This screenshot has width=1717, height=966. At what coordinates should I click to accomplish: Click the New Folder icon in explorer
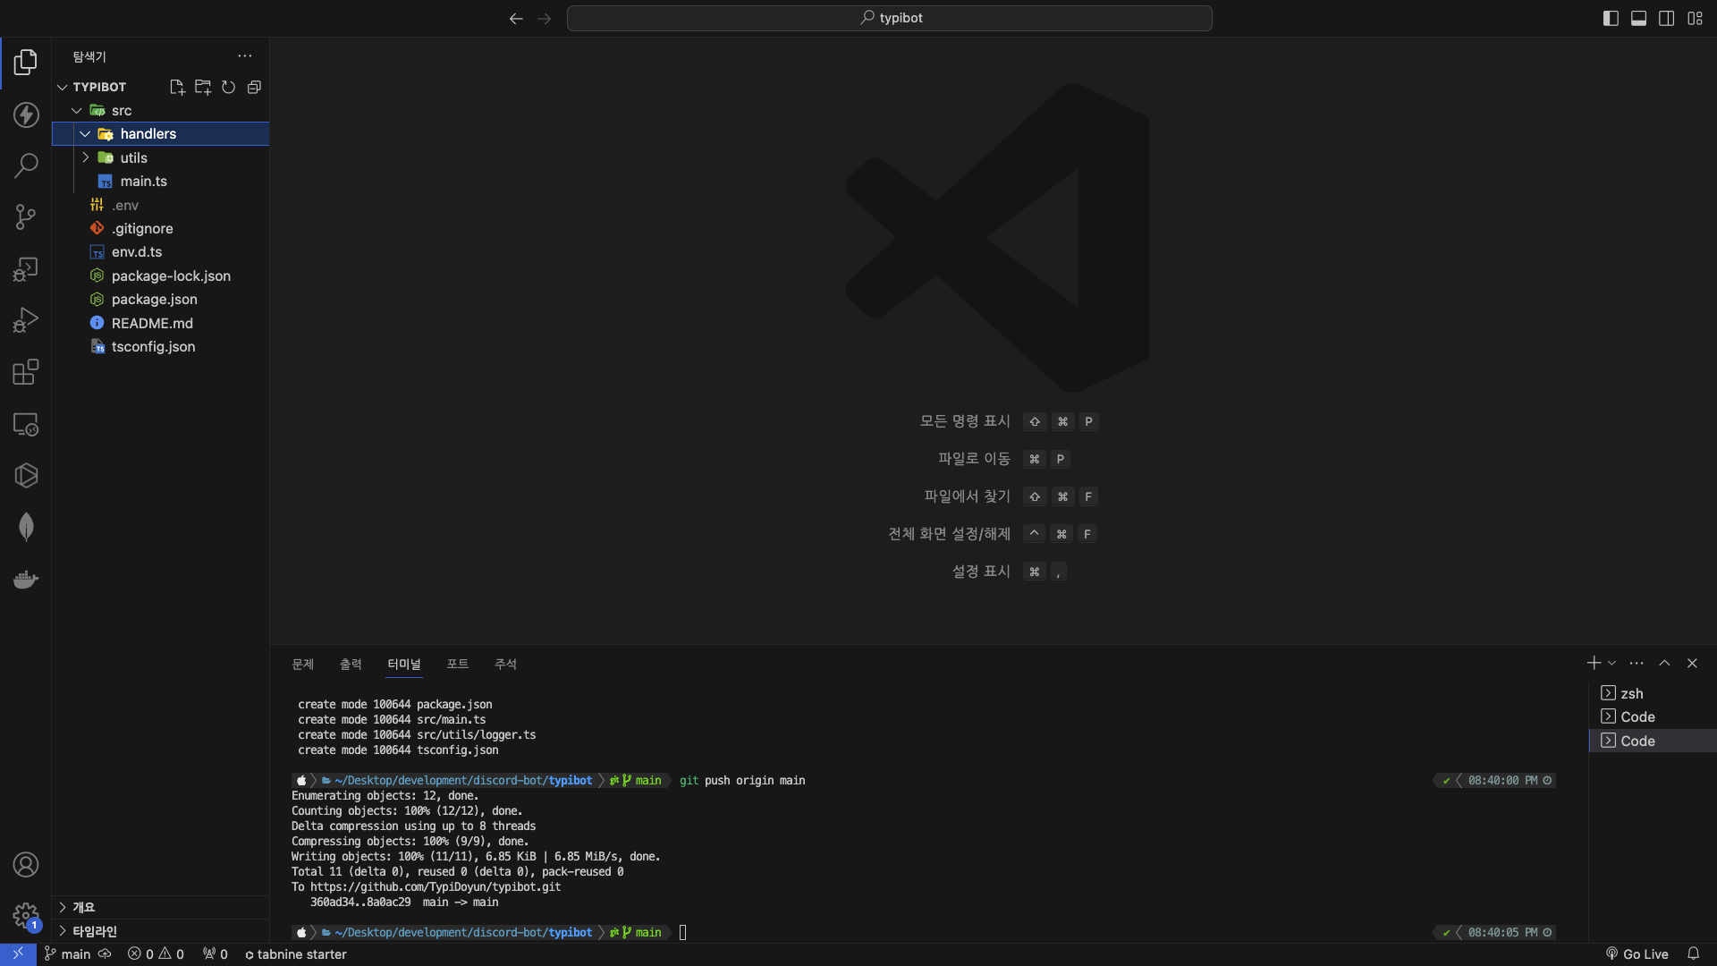pos(203,87)
